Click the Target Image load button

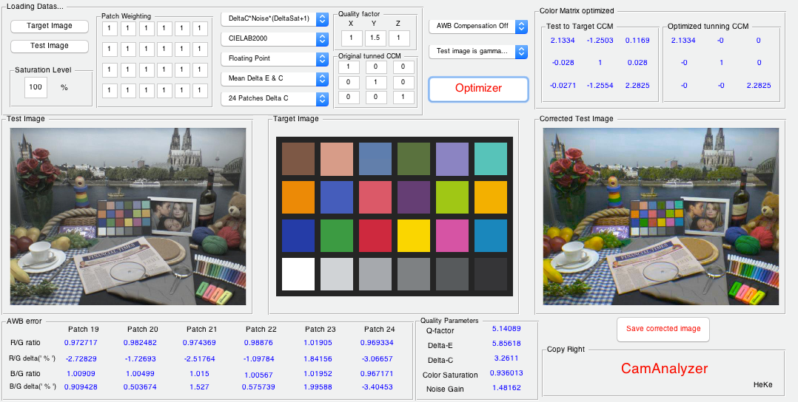pyautogui.click(x=50, y=26)
